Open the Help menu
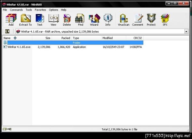Viewport: 192px width, 139px height. [x=64, y=10]
